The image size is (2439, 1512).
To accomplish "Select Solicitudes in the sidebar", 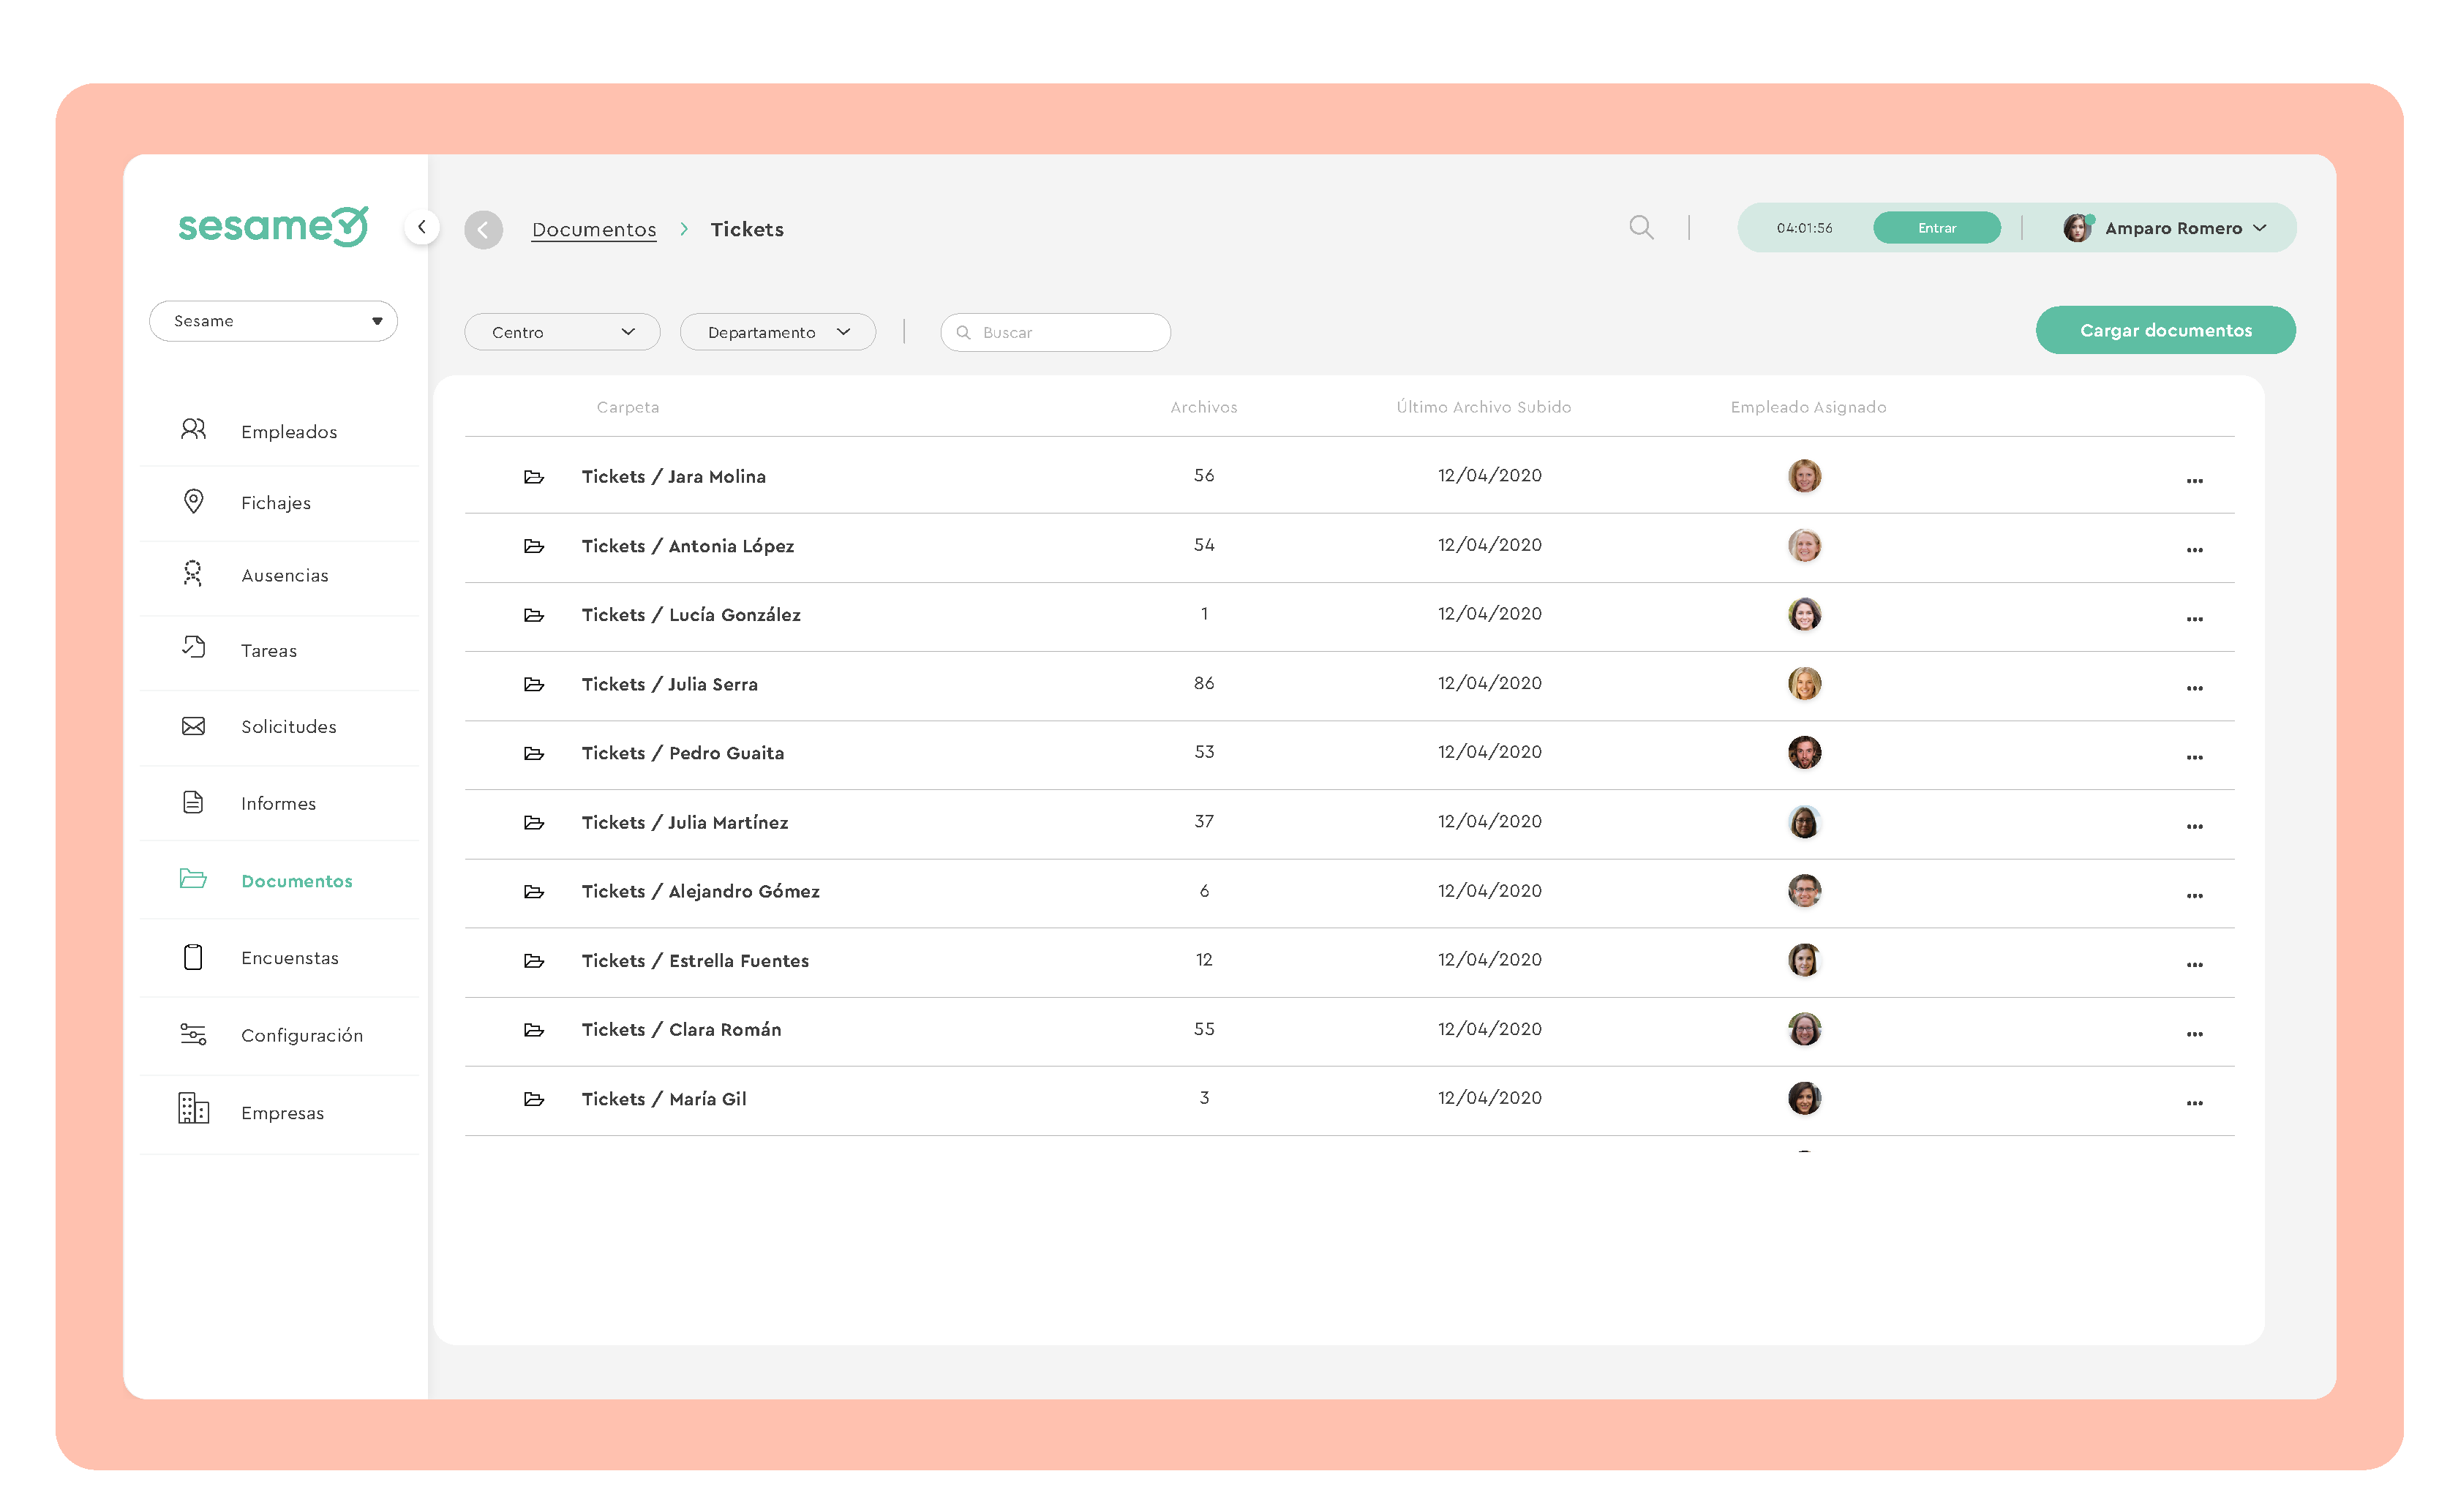I will (x=289, y=727).
